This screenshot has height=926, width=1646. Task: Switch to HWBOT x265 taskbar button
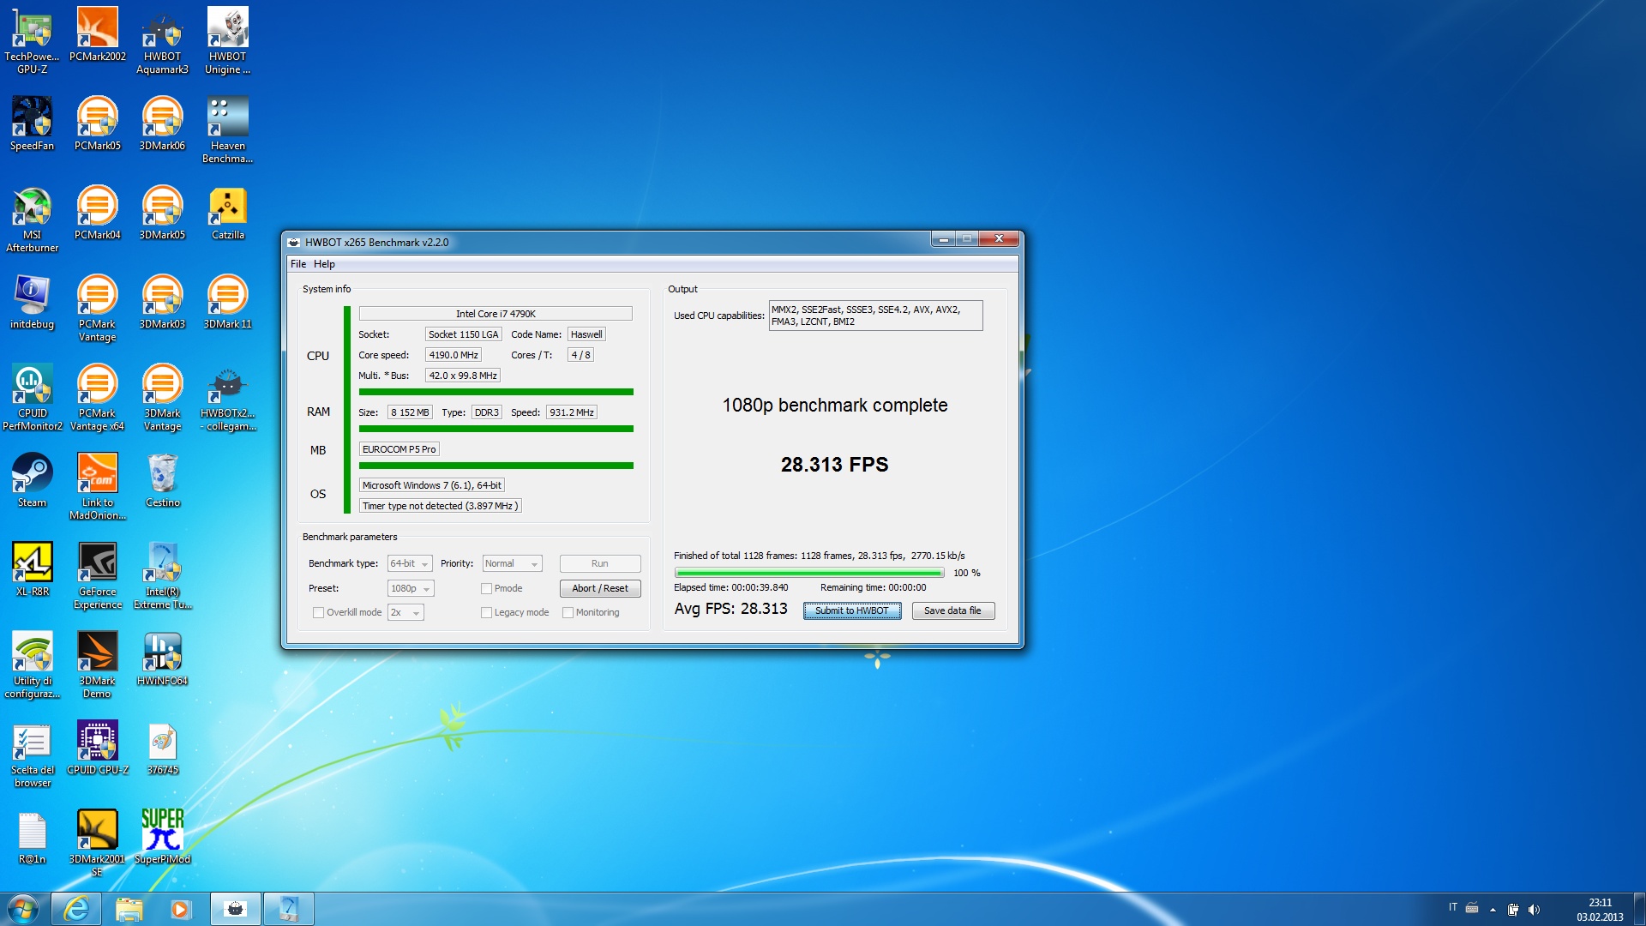pyautogui.click(x=236, y=909)
